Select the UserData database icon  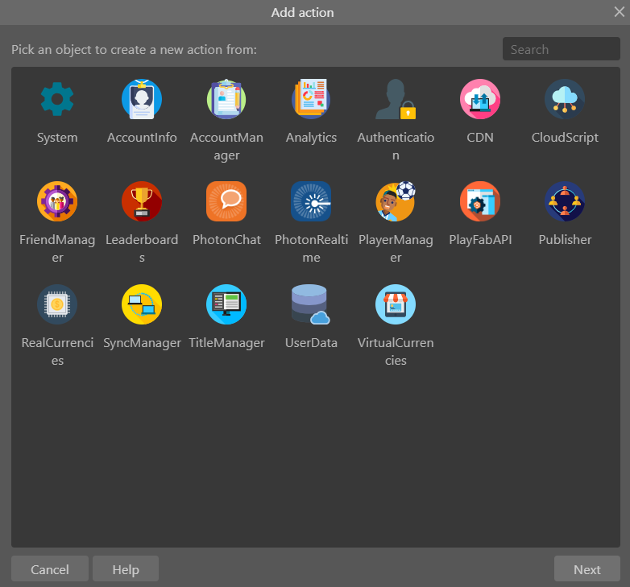tap(311, 304)
